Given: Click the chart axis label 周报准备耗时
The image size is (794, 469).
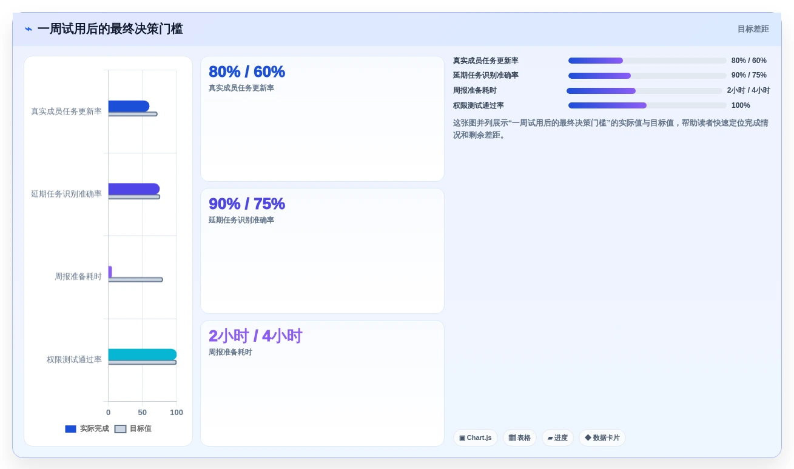Looking at the screenshot, I should [78, 277].
